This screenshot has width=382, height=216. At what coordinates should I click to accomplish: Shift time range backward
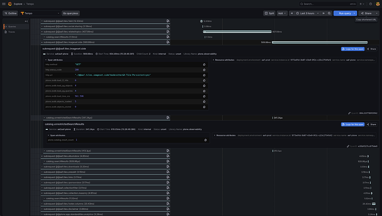[292, 13]
